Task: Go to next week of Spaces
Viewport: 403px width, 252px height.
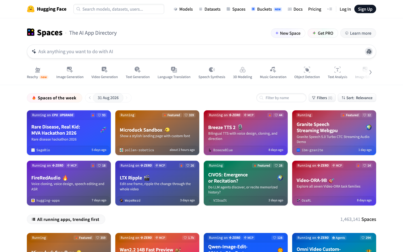Action: 126,98
